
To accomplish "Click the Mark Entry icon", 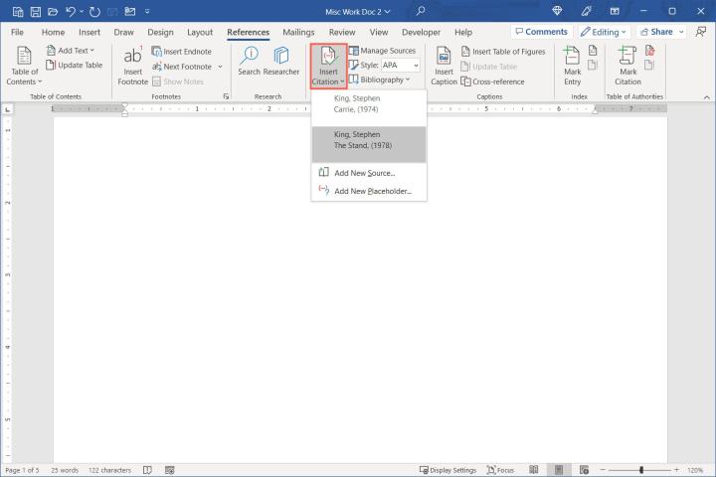I will click(573, 66).
